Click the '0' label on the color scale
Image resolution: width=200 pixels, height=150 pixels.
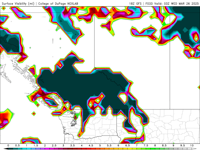[x=8, y=145]
